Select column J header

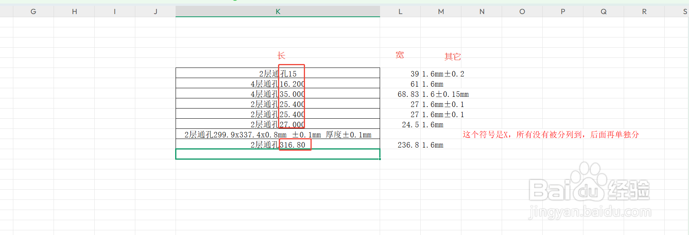[155, 12]
